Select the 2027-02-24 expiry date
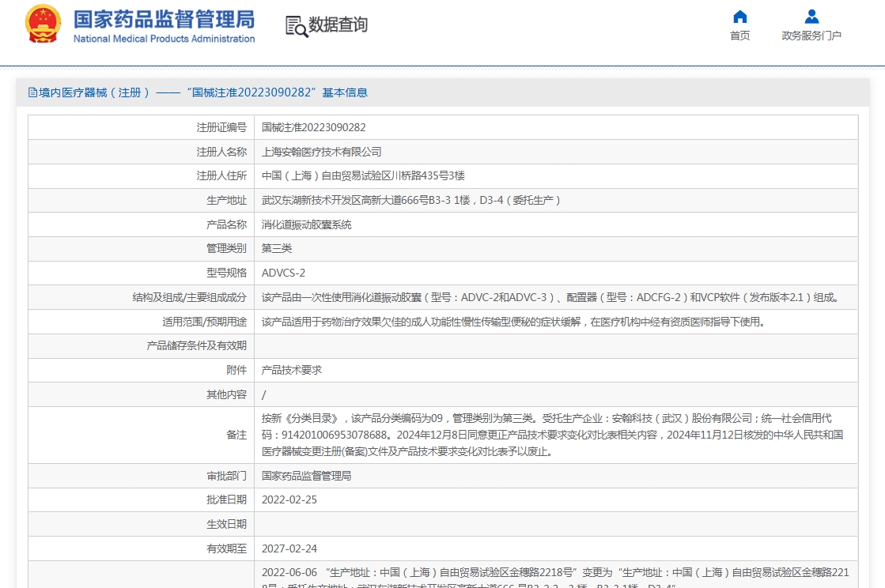 [x=289, y=549]
